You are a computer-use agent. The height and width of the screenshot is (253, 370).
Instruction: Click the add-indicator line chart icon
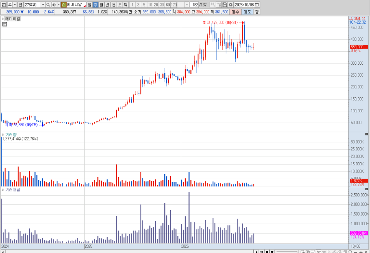219,5
